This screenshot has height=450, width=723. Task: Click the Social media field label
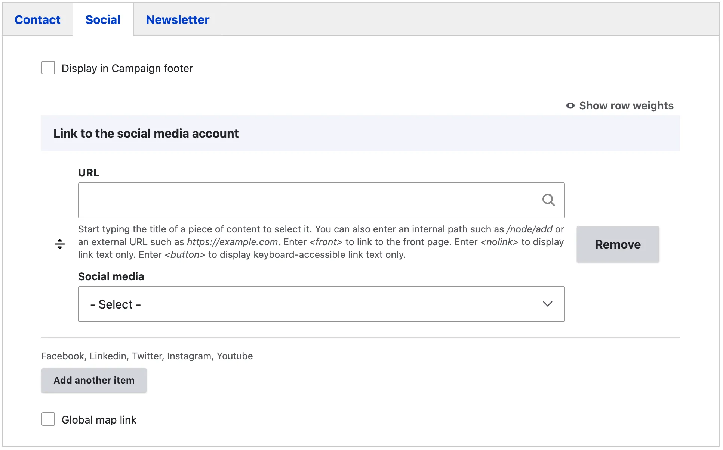(111, 276)
